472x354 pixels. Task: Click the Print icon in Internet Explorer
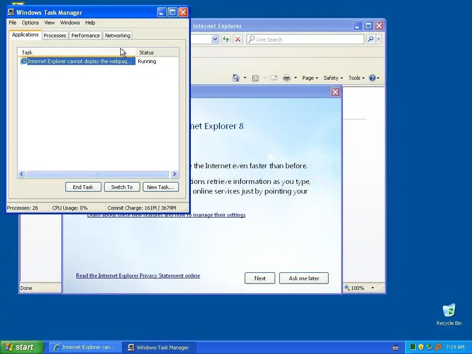click(x=287, y=78)
